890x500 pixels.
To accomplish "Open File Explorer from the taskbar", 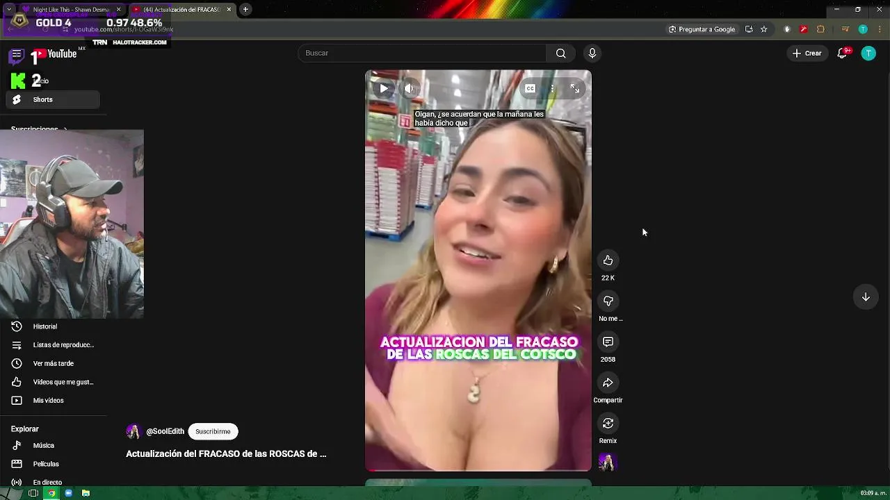I will point(86,493).
